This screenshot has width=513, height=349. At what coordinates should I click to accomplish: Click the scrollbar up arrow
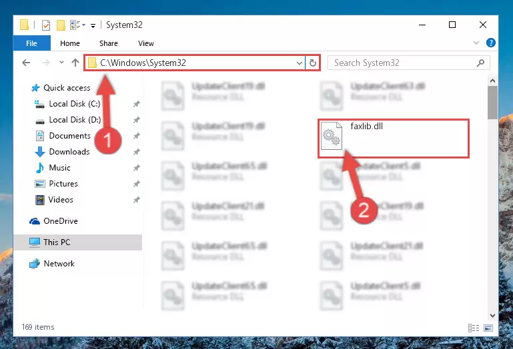[x=492, y=81]
